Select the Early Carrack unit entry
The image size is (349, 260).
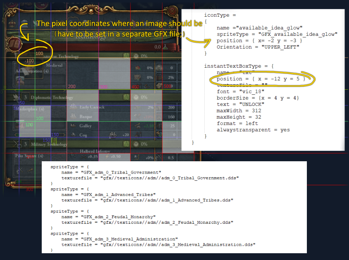pyautogui.click(x=92, y=107)
